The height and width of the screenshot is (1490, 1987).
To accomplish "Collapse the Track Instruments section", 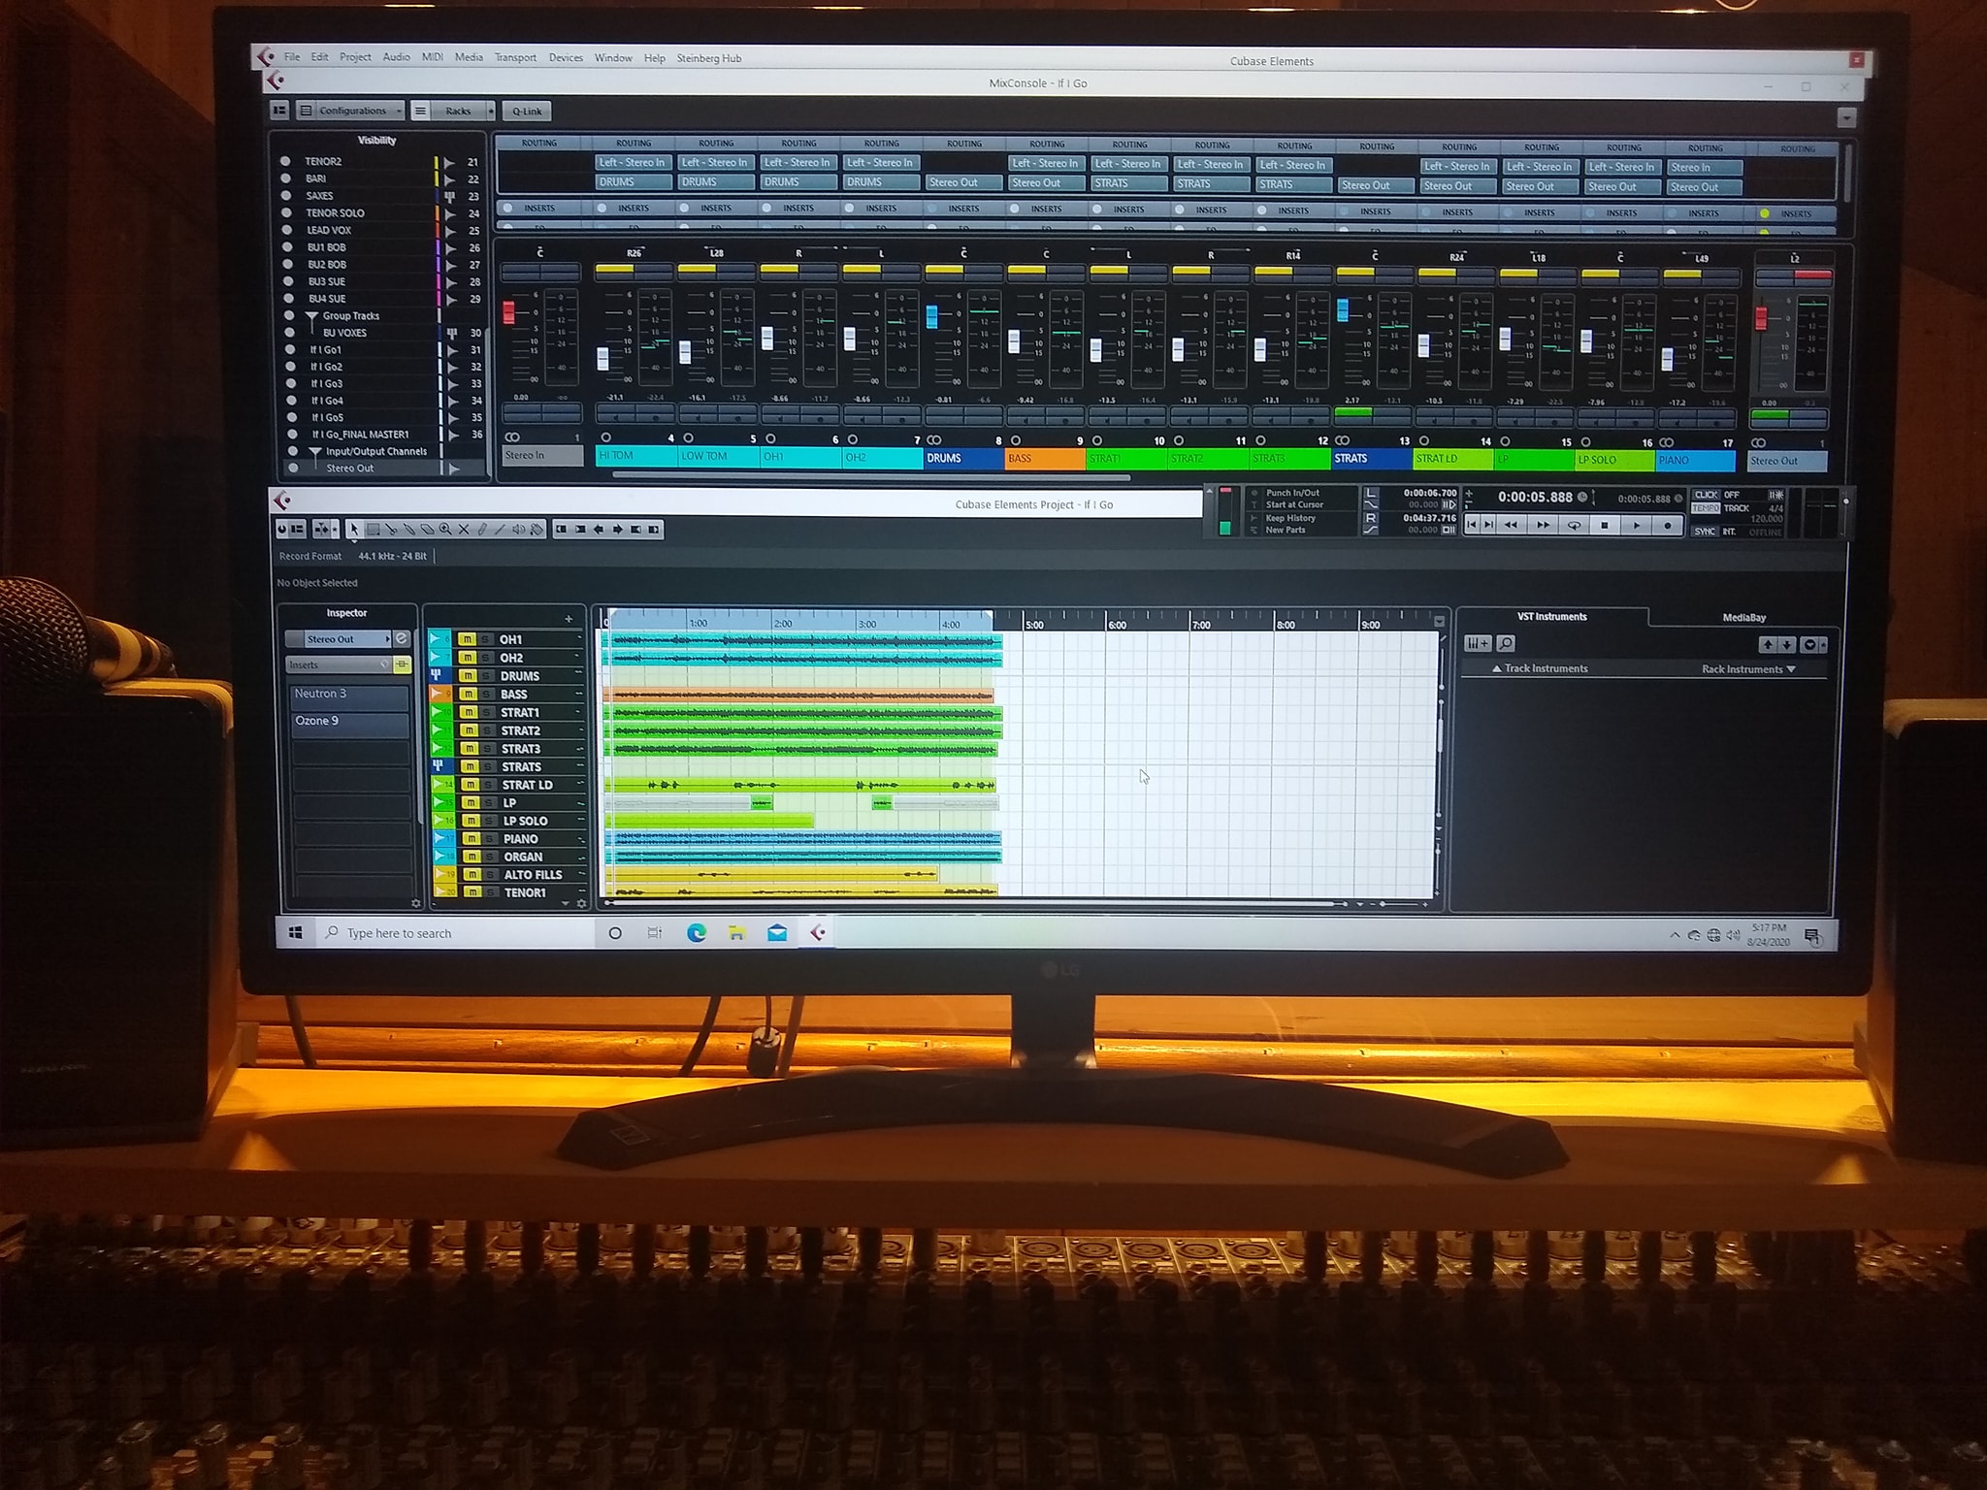I will (1540, 668).
